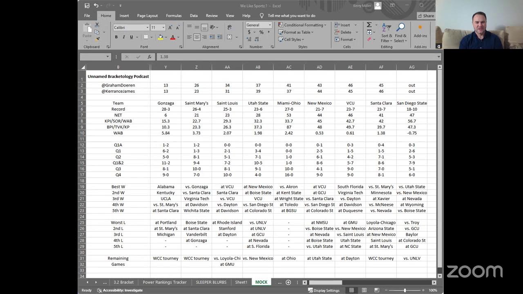The image size is (523, 294).
Task: Middle align the cell contents
Action: pos(197,27)
